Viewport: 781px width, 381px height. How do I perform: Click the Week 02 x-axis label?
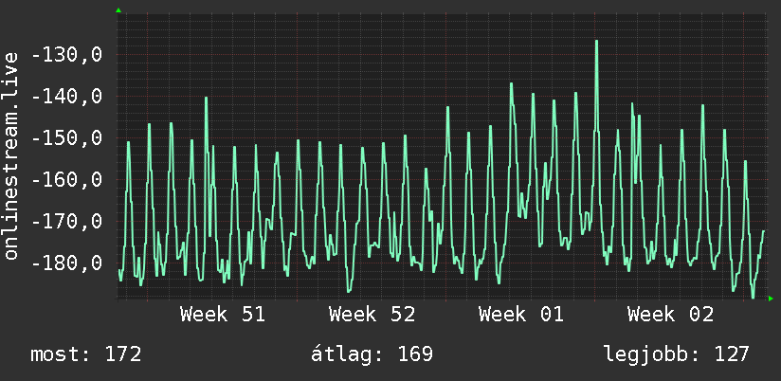pyautogui.click(x=670, y=315)
